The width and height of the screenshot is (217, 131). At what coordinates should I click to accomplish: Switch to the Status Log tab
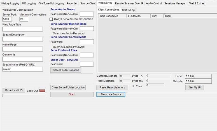128,10
